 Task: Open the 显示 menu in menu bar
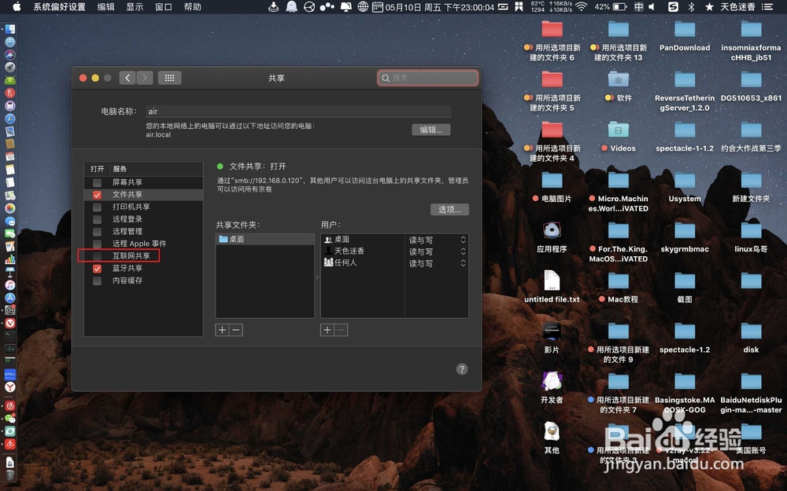tap(134, 7)
